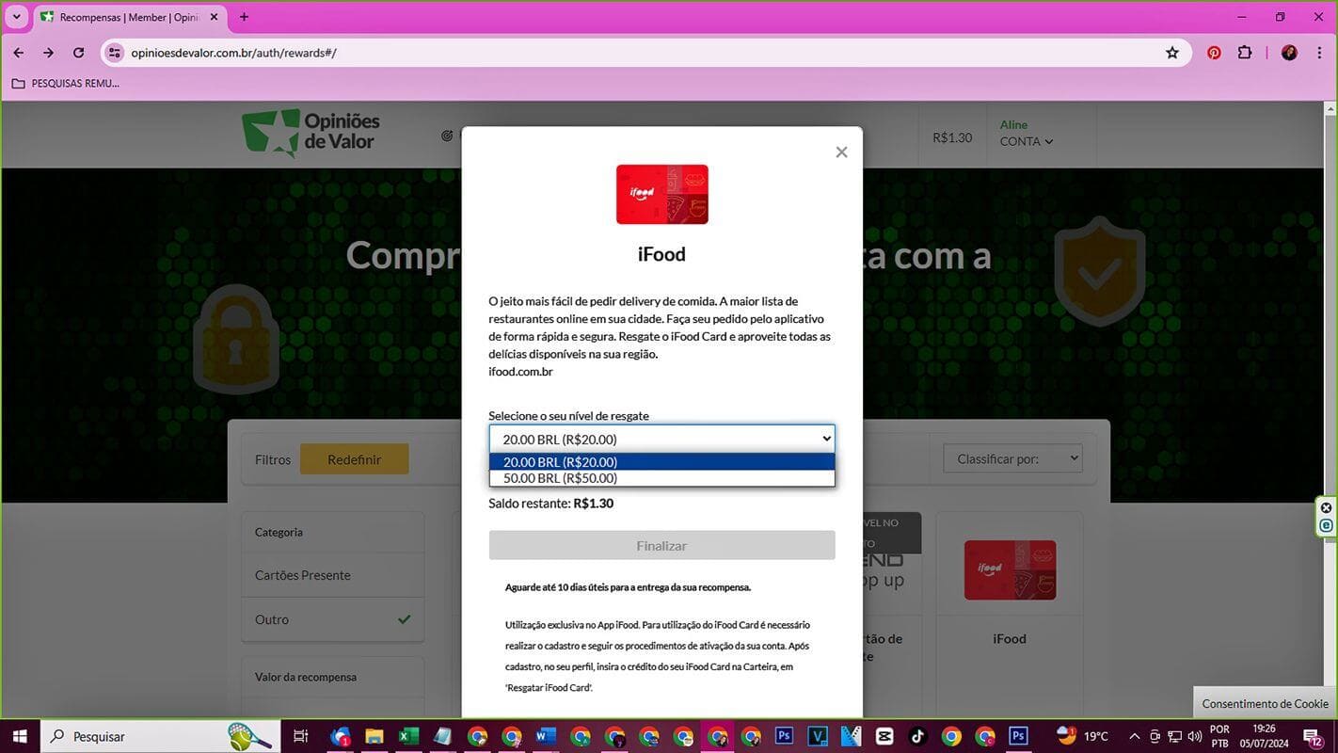Open CapCut from the taskbar
Screen dimensions: 1338x753
pos(884,736)
